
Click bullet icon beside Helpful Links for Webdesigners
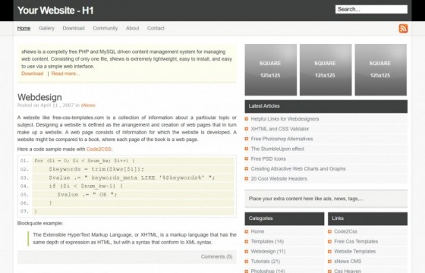point(247,119)
